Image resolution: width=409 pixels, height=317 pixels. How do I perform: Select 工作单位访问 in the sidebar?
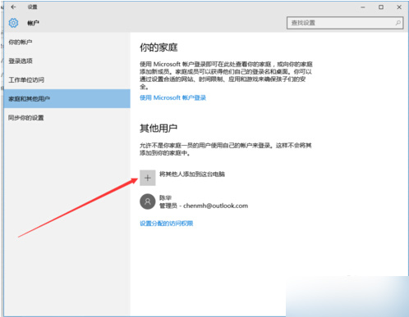click(26, 79)
